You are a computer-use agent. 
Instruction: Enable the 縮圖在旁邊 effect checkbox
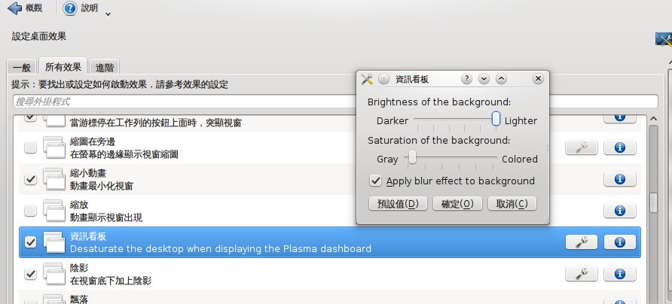(x=30, y=147)
